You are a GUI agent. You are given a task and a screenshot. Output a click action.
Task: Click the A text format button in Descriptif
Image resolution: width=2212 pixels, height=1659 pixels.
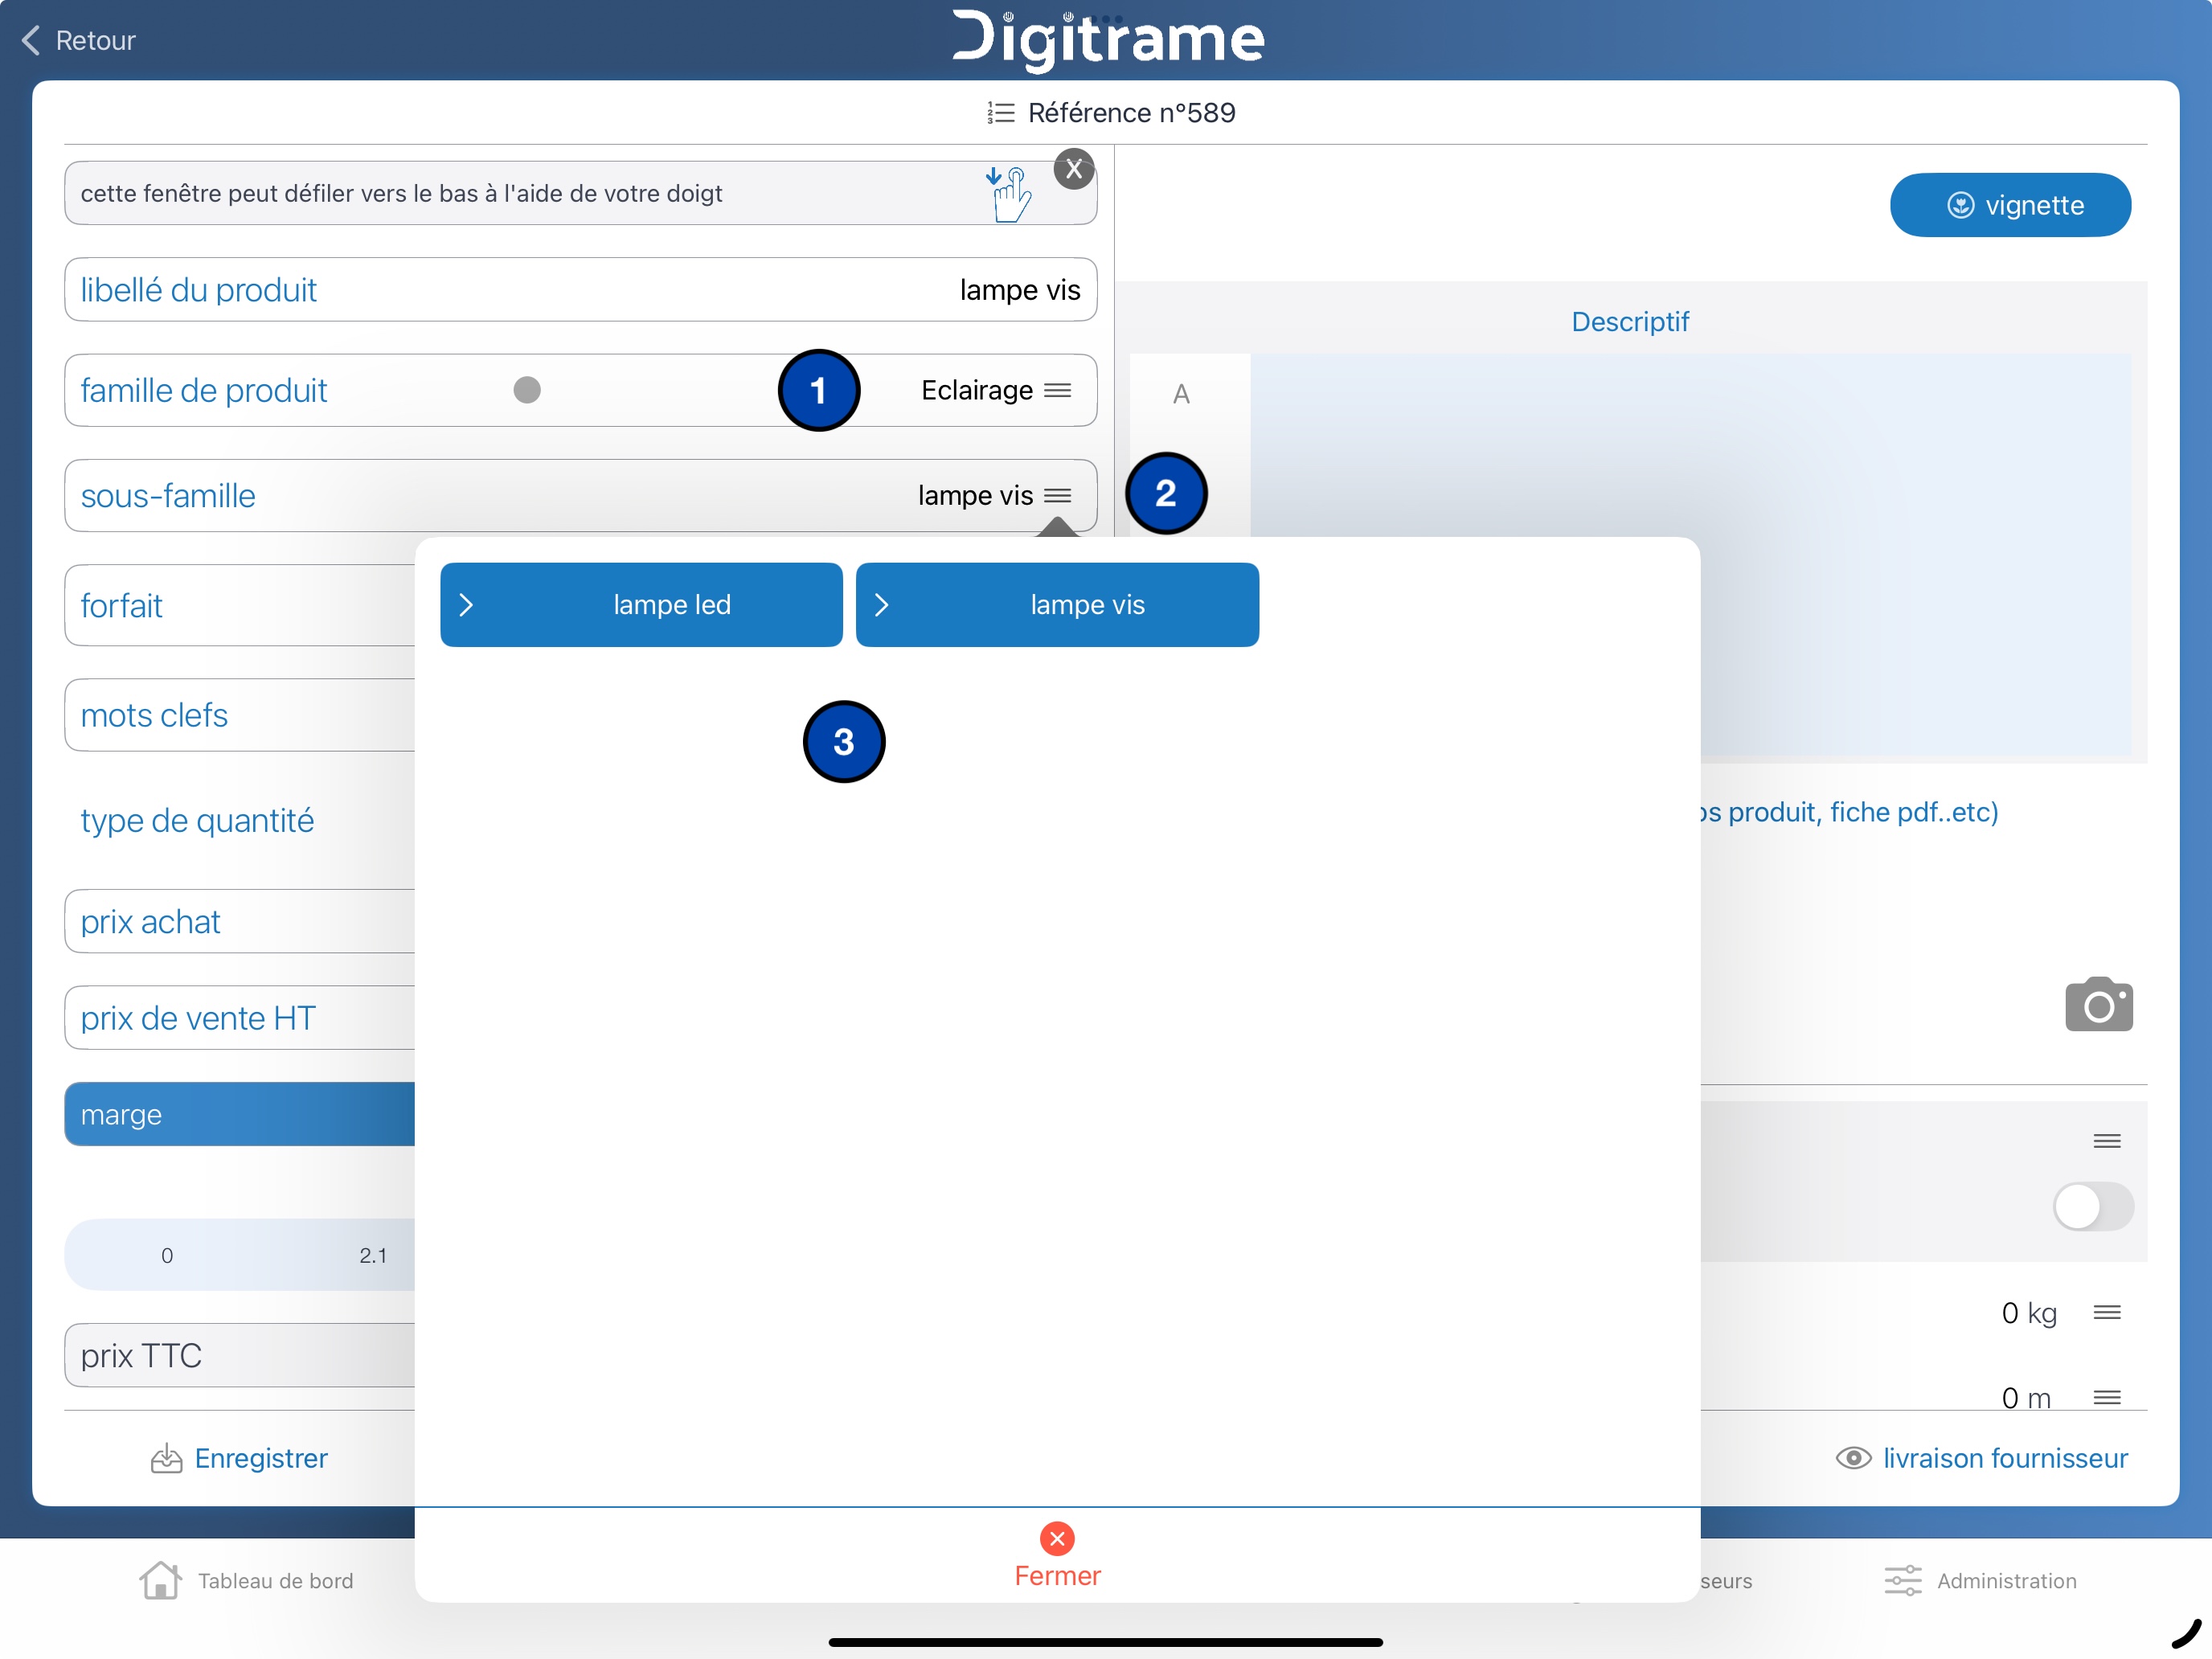coord(1181,394)
